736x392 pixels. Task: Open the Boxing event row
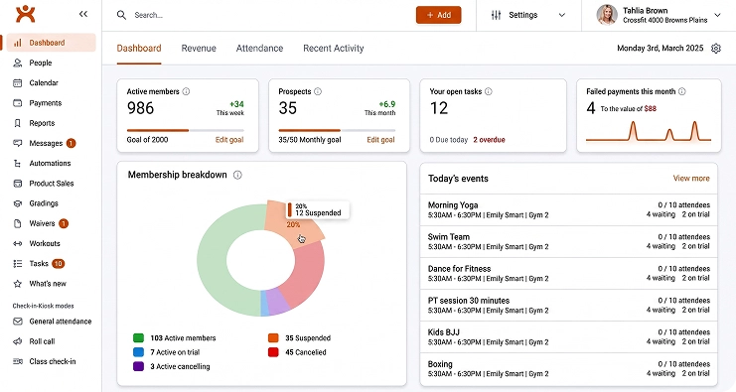(x=568, y=369)
